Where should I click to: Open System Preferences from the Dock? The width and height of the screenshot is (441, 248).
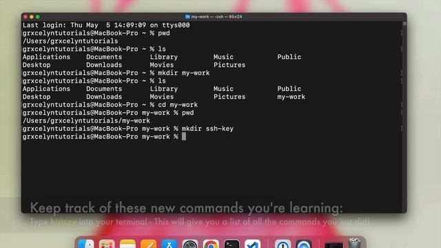(x=190, y=244)
